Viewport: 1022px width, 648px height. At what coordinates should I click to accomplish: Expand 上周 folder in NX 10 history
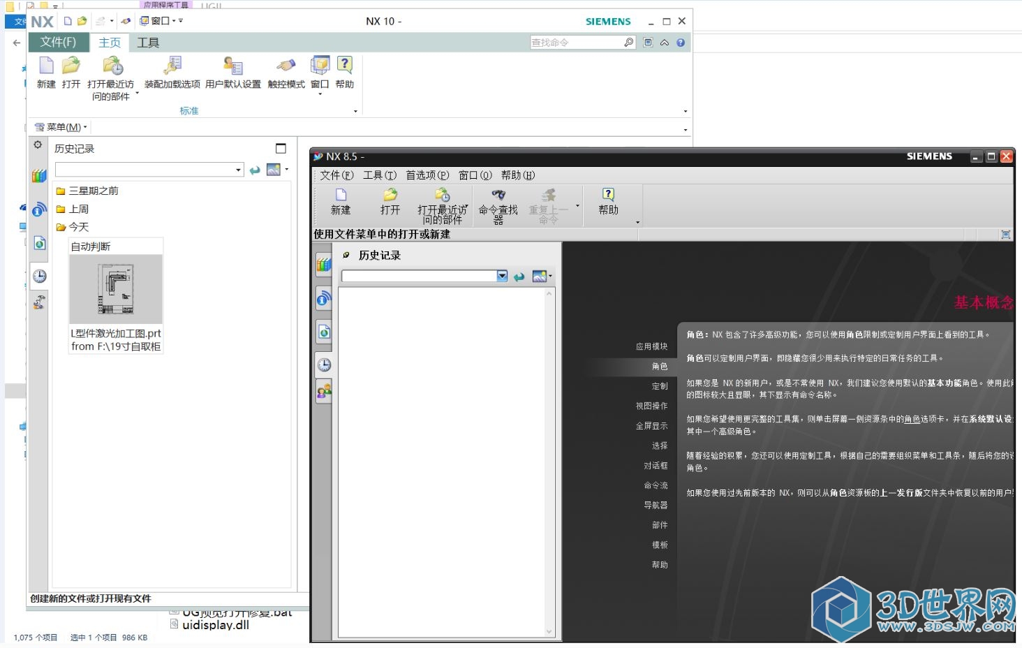(73, 209)
